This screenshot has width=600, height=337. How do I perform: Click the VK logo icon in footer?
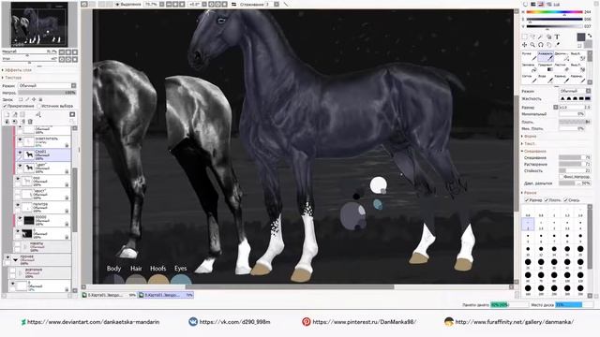193,322
